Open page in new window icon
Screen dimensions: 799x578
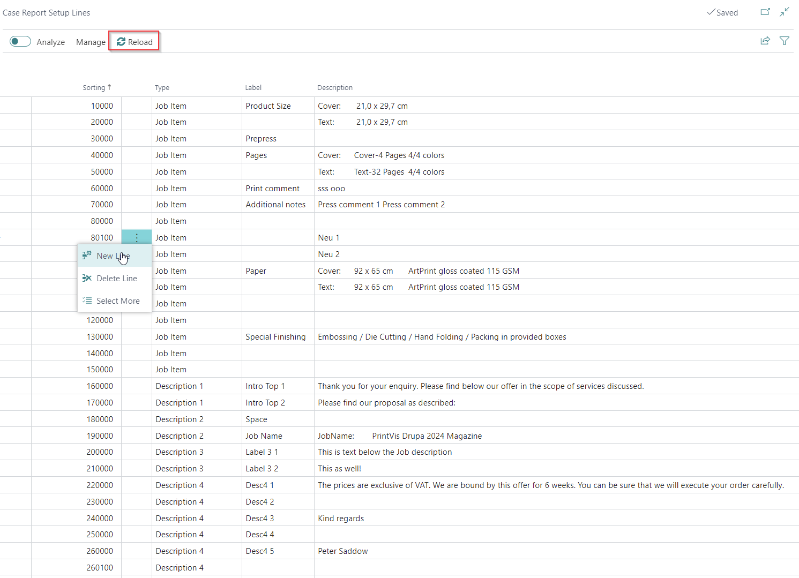click(765, 12)
